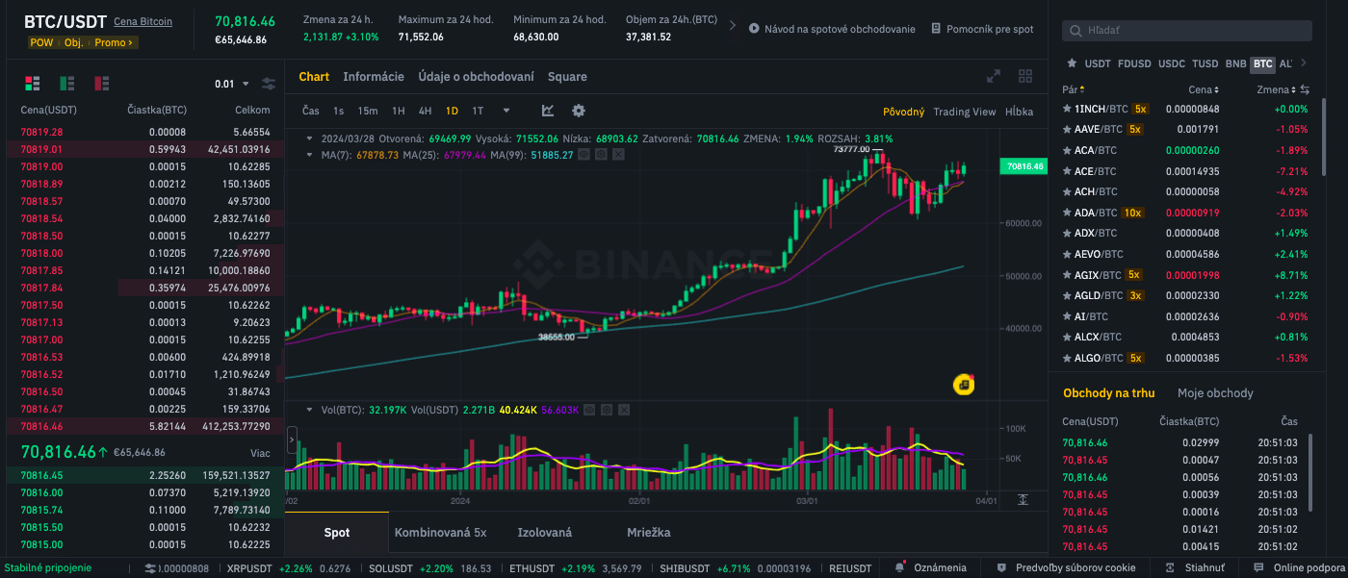This screenshot has height=578, width=1348.
Task: Open the grid layout icon beside fullscreen
Action: pos(1025,75)
